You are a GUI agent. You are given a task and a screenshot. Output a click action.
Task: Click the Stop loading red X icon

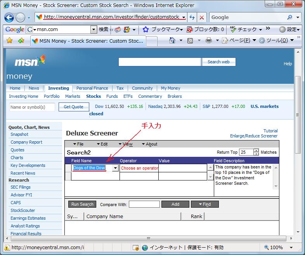pos(201,17)
